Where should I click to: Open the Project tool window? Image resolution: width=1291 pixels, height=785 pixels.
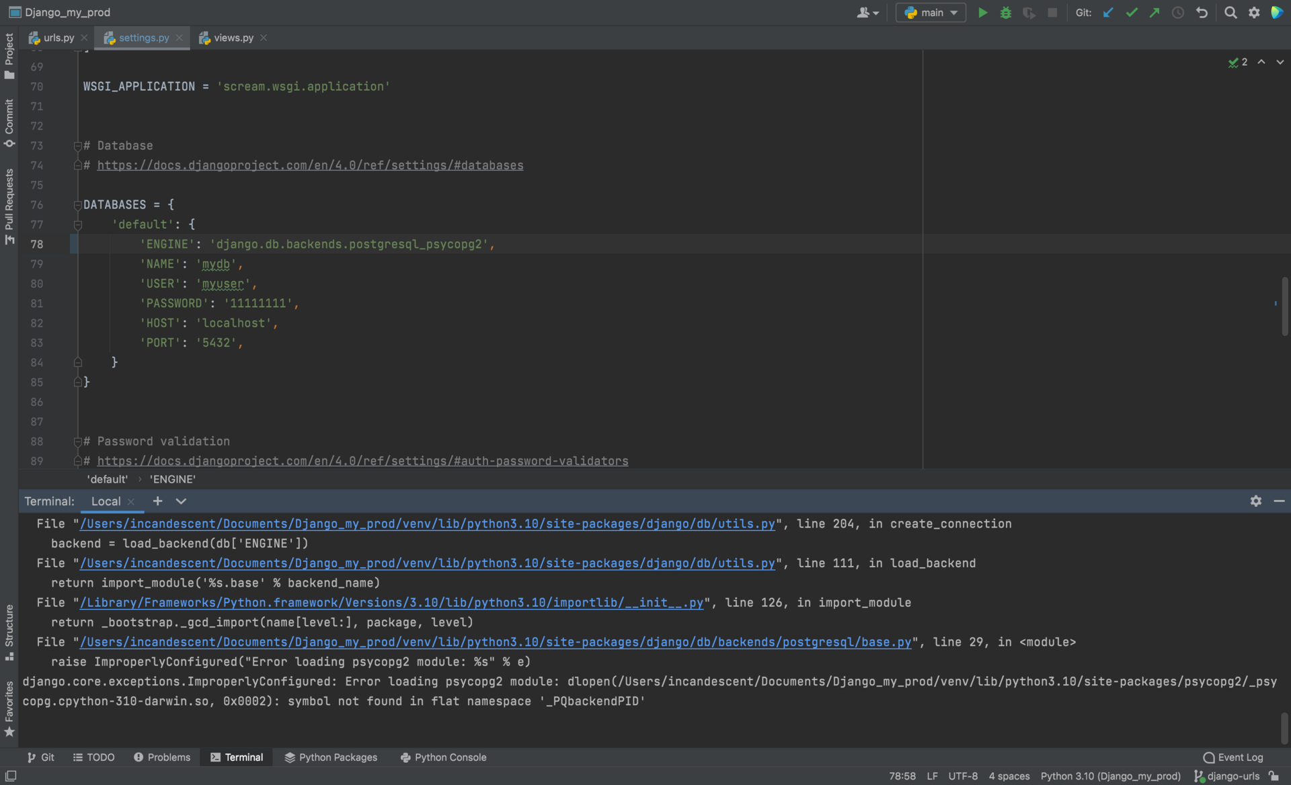[9, 56]
